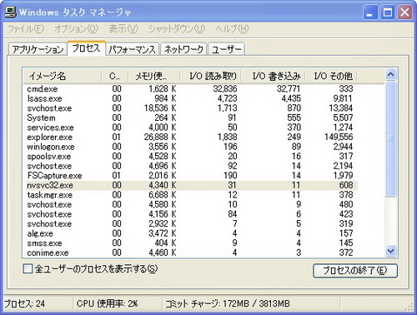
Task: Open the 表示(V) menu
Action: click(123, 28)
